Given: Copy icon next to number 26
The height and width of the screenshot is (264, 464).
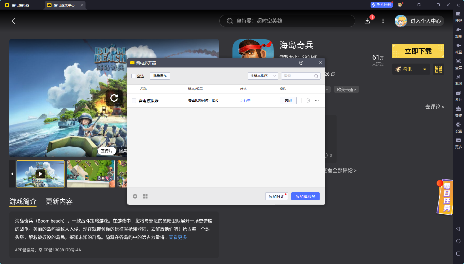Looking at the screenshot, I should [x=333, y=74].
